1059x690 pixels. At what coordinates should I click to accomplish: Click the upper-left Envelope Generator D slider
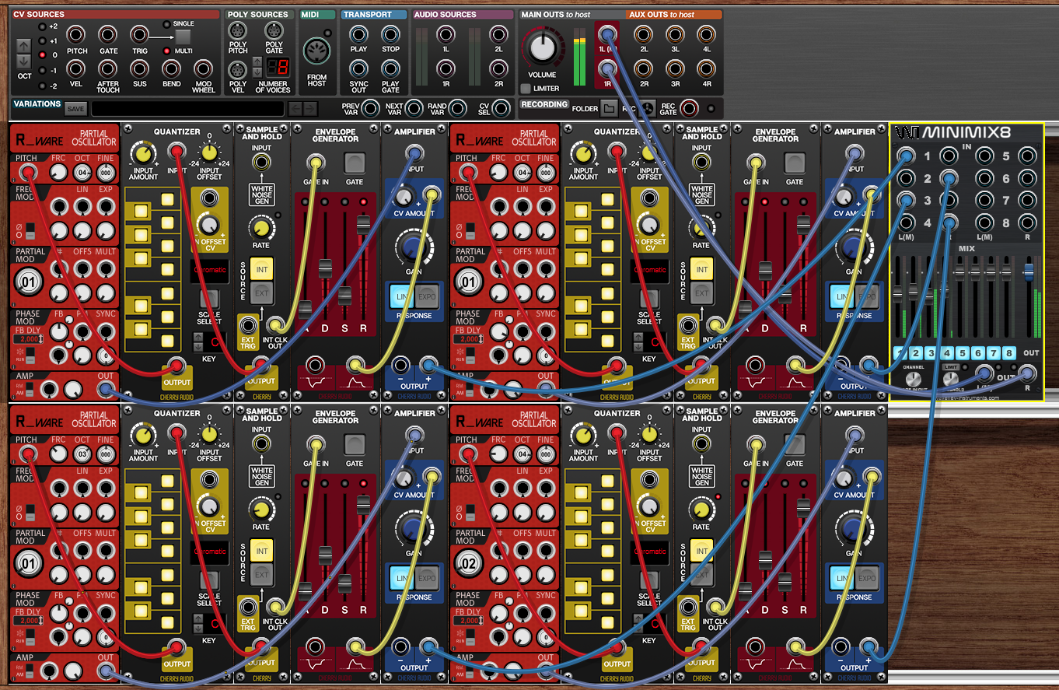[326, 268]
